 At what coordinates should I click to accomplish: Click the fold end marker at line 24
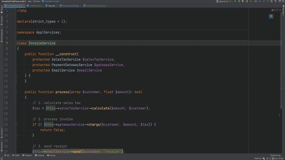[x=16, y=136]
